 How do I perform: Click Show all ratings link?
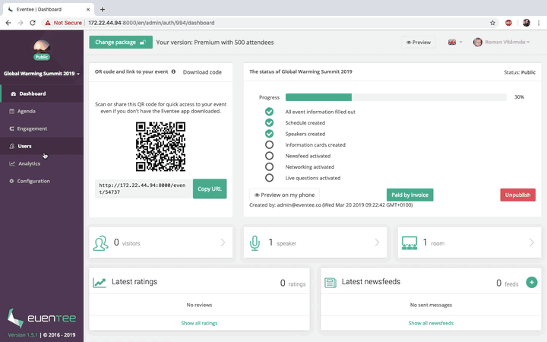tap(199, 323)
